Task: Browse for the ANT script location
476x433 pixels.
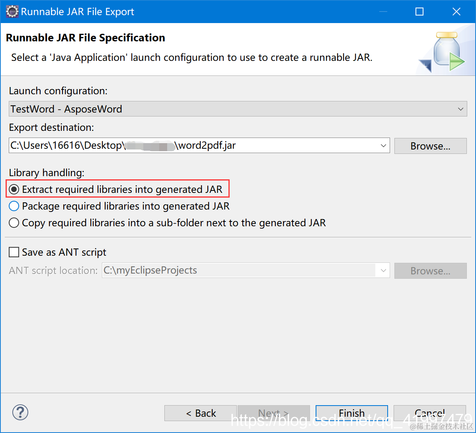Action: 430,271
